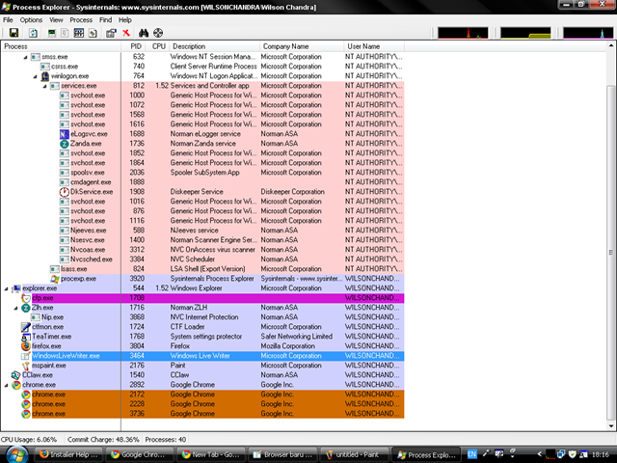Collapse the explorer.exe process tree
This screenshot has height=463, width=617.
7,288
